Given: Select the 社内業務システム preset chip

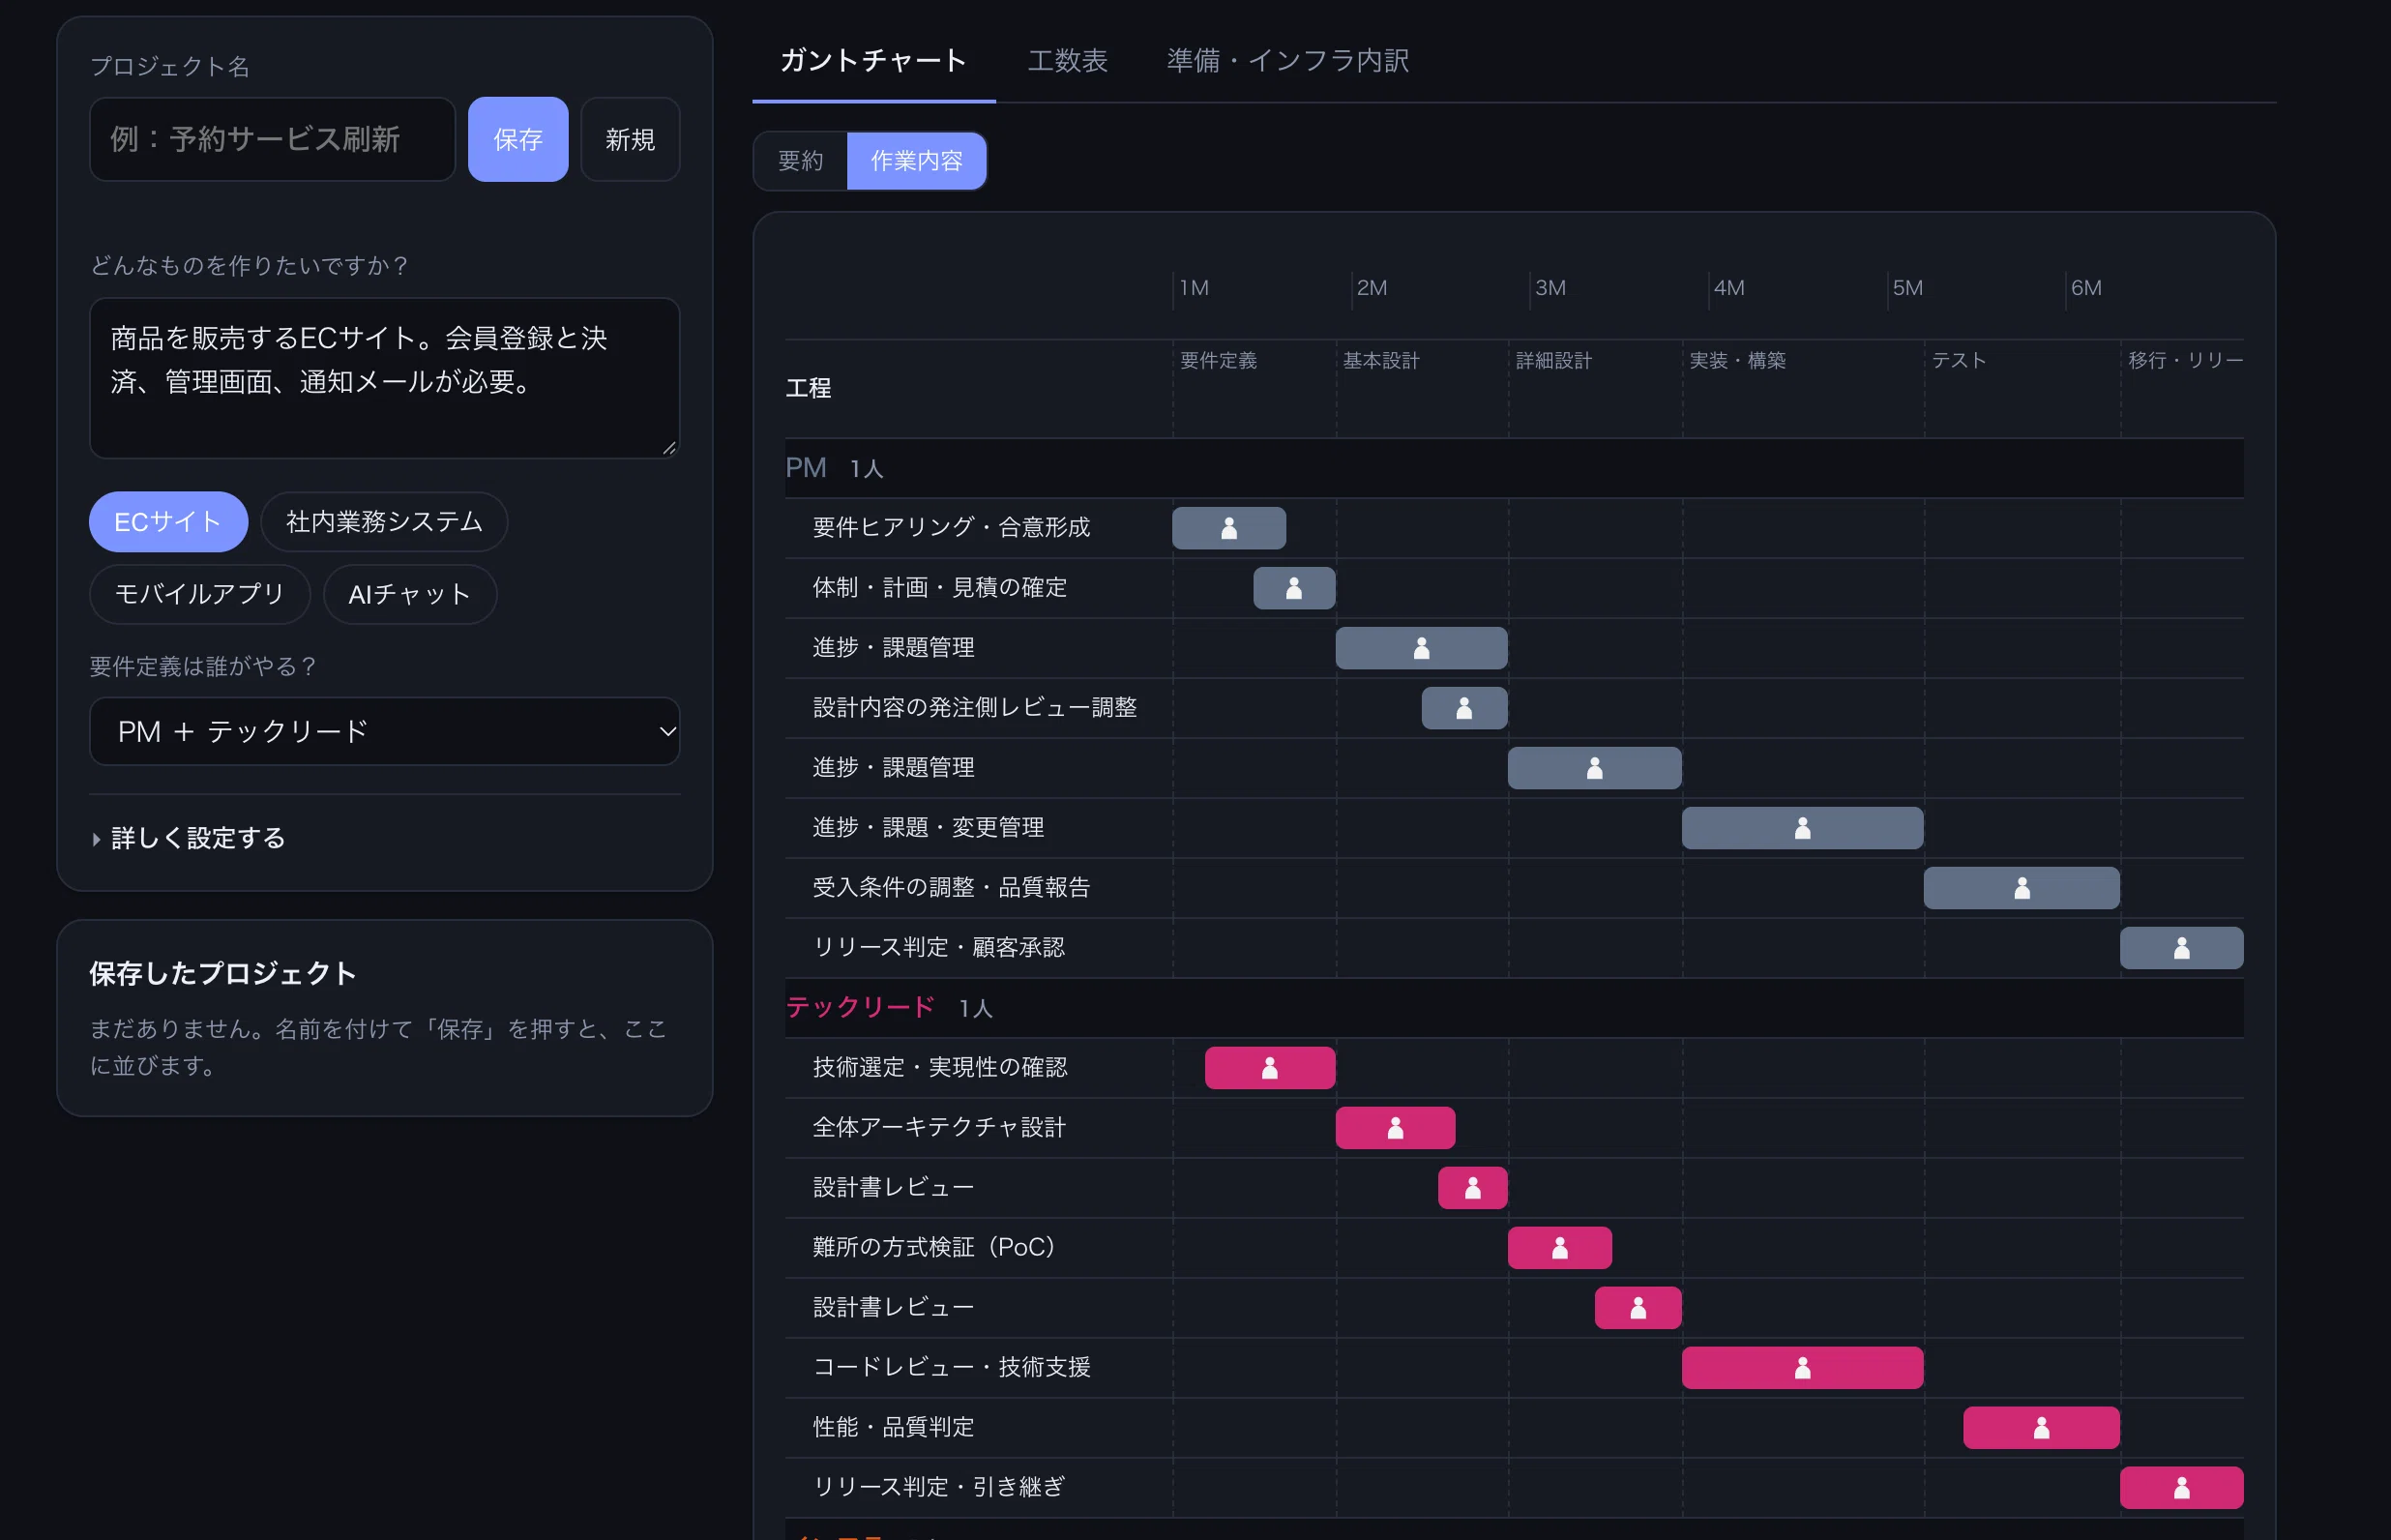Looking at the screenshot, I should [x=384, y=522].
